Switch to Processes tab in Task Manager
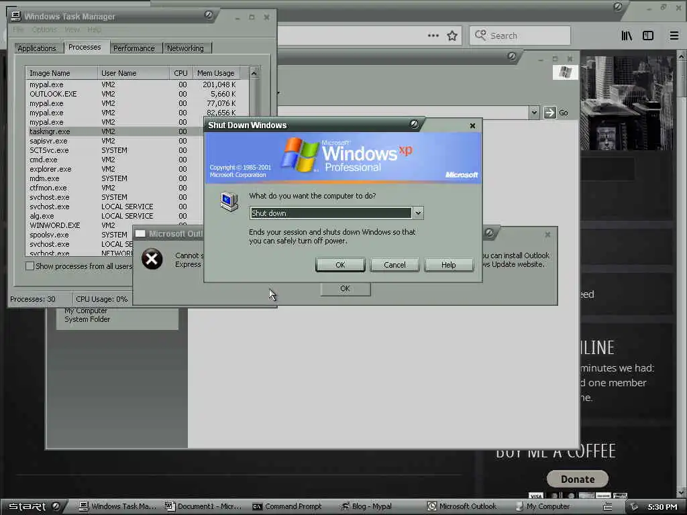Screen dimensions: 687x515 (85, 47)
